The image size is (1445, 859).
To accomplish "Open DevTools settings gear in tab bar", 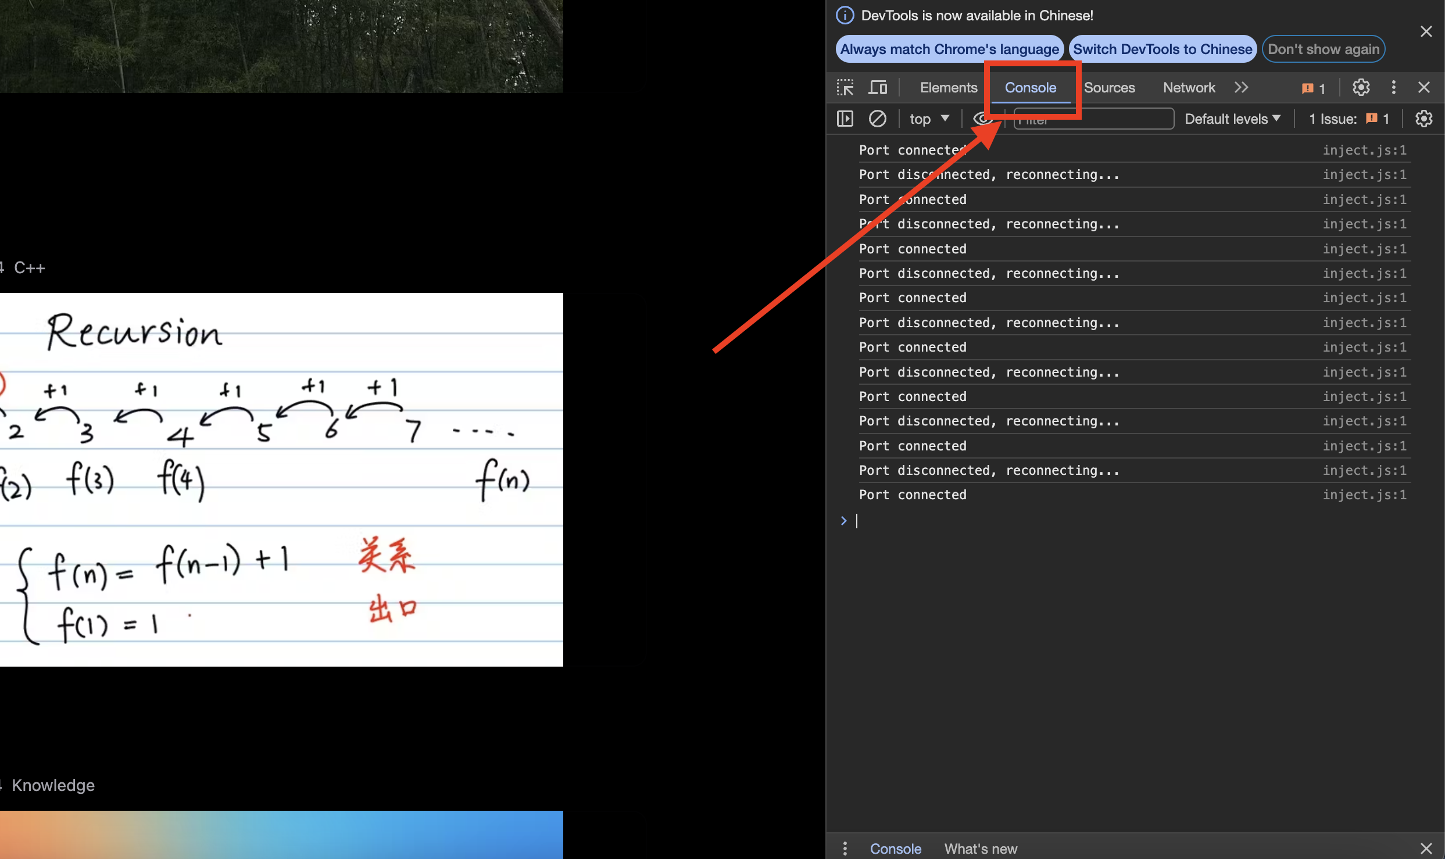I will coord(1361,88).
